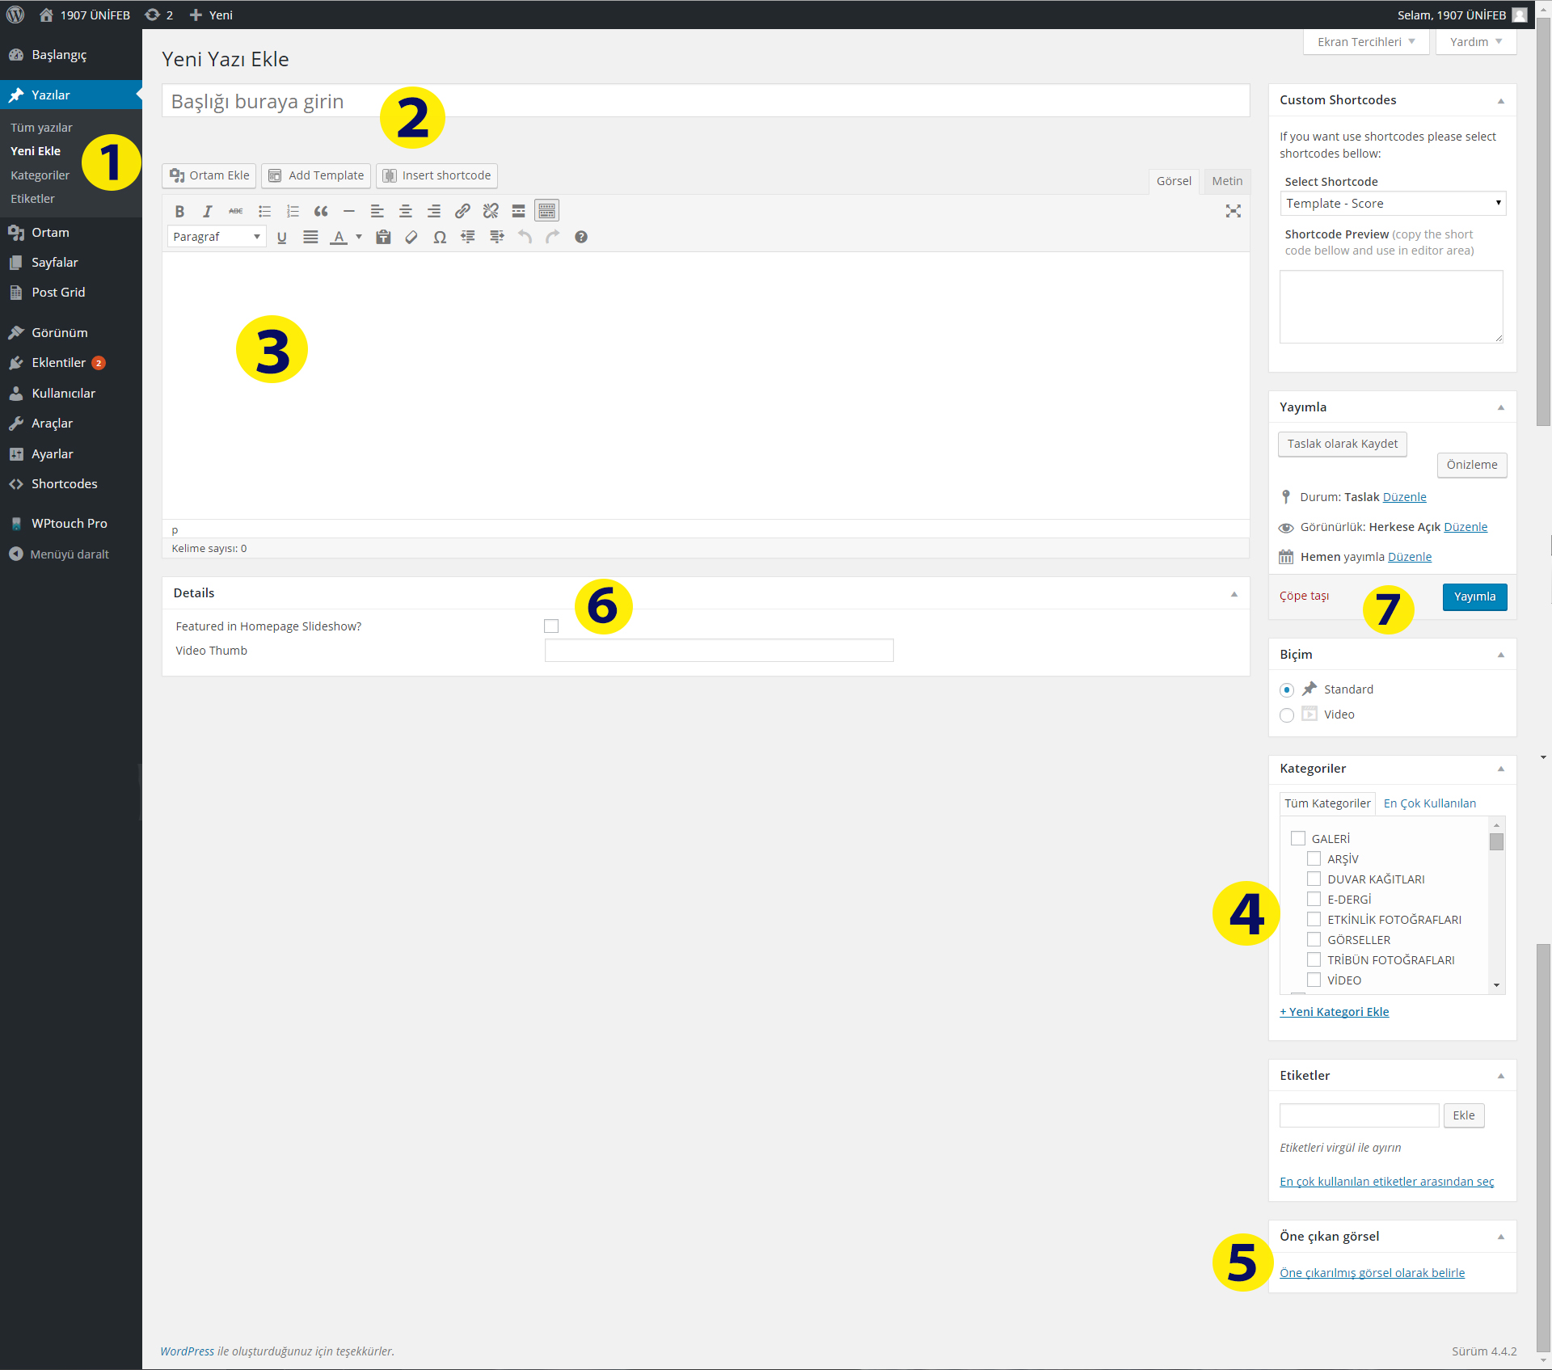Insert a blockquote using toolbar icon
1552x1370 pixels.
pyautogui.click(x=321, y=211)
